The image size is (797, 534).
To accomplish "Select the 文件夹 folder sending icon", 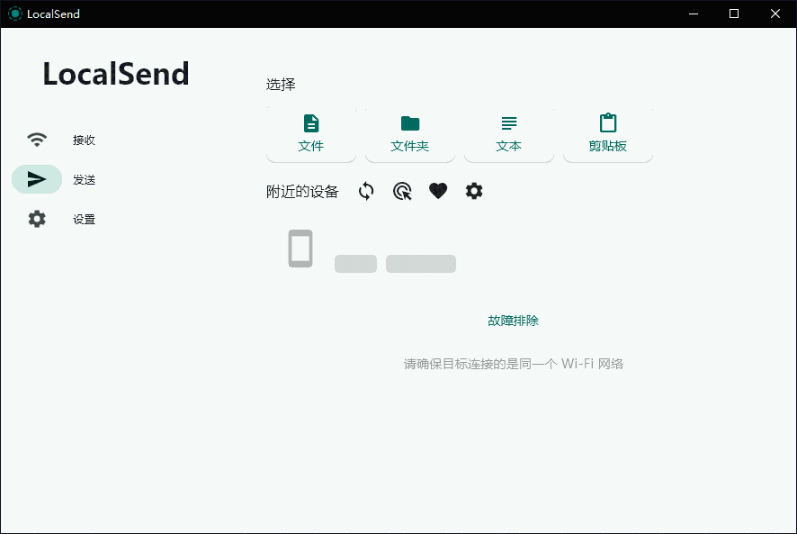I will click(410, 123).
